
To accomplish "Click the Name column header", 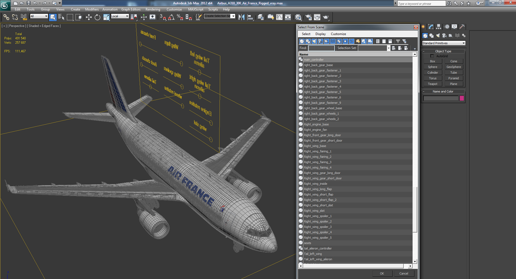I will click(x=355, y=54).
